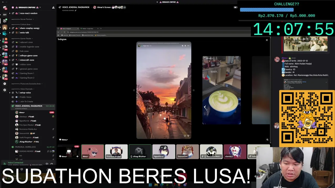Close the Instagram story viewer
The image size is (335, 188).
tap(267, 40)
